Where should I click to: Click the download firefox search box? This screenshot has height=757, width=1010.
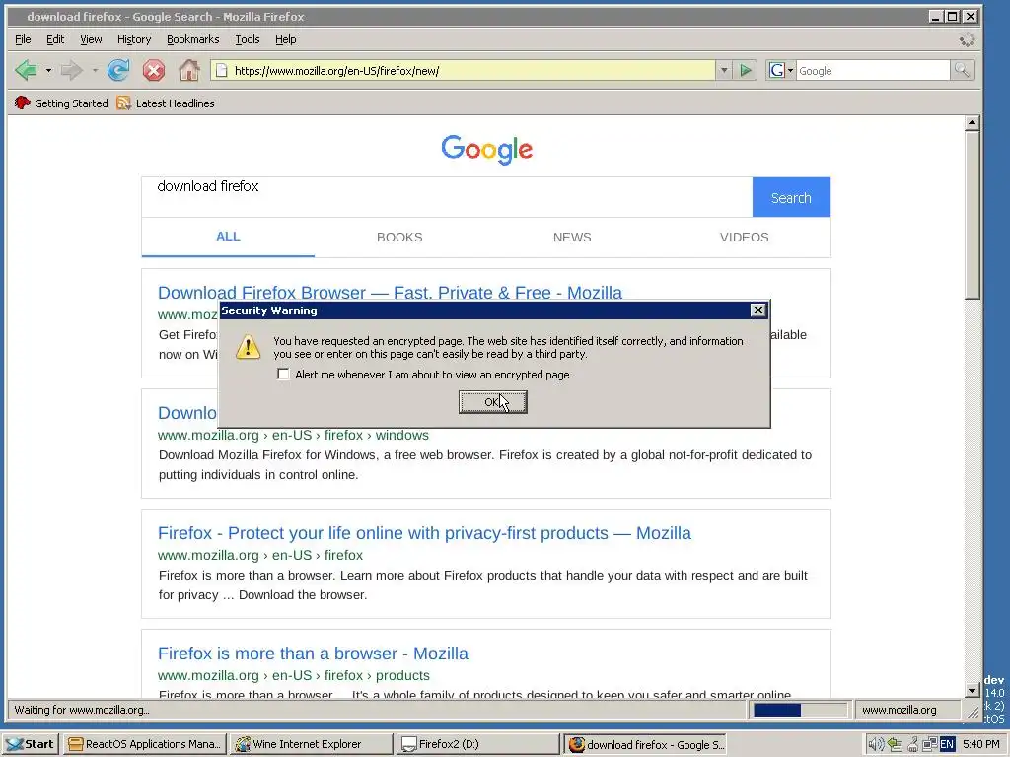[x=447, y=197]
